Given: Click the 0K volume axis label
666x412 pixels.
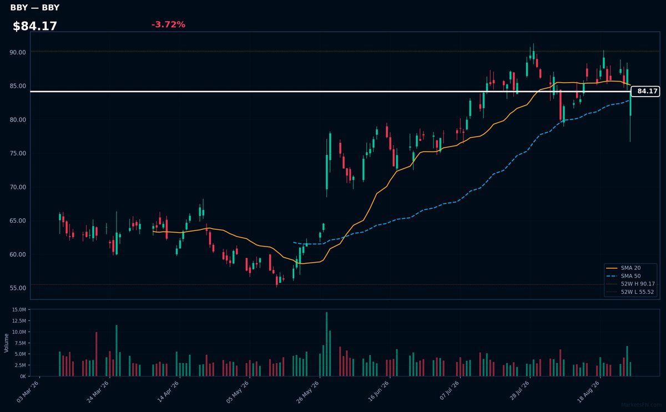Looking at the screenshot, I should (23, 376).
